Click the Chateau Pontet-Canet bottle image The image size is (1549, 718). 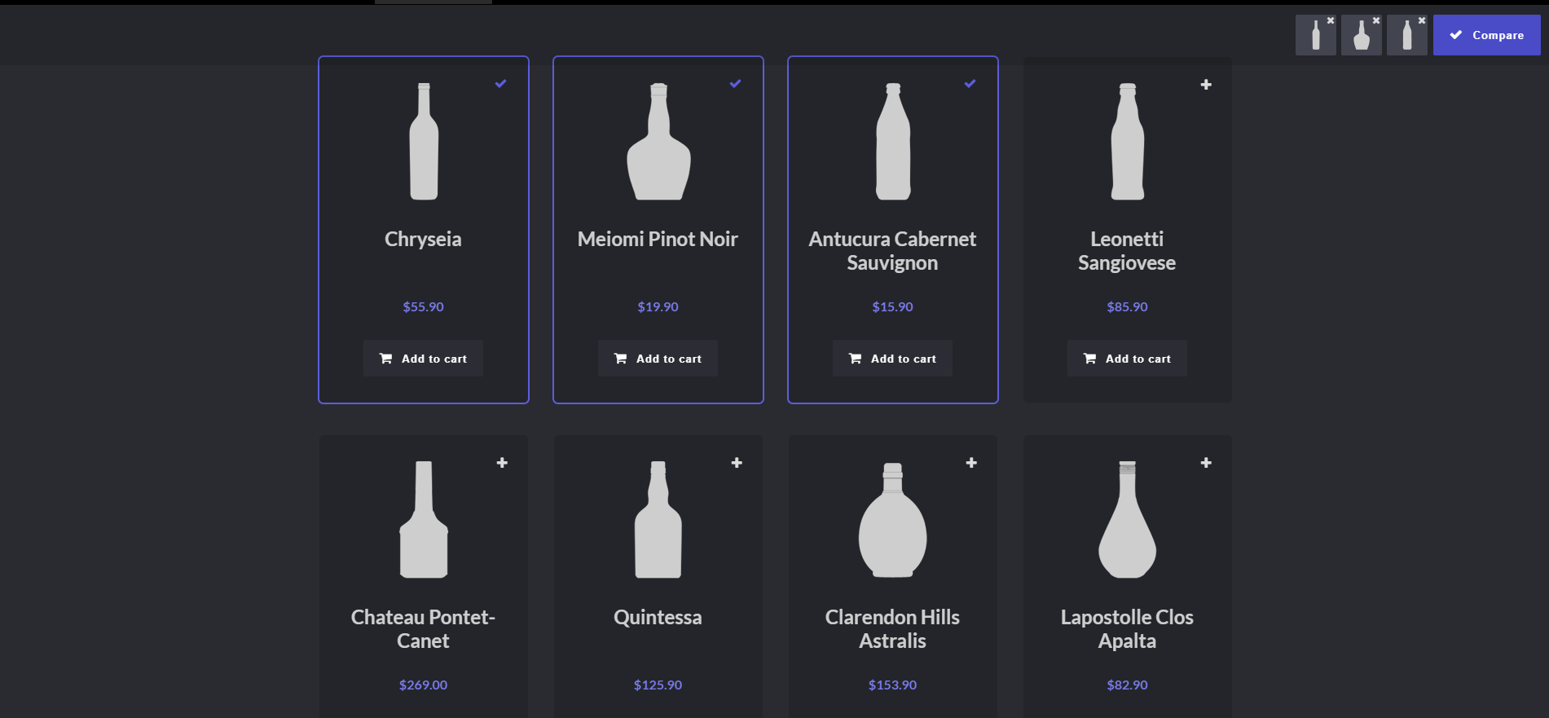(x=424, y=520)
